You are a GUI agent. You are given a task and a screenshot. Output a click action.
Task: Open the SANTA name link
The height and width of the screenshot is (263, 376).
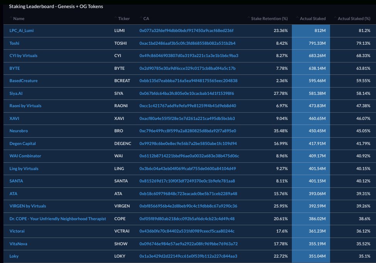click(16, 181)
